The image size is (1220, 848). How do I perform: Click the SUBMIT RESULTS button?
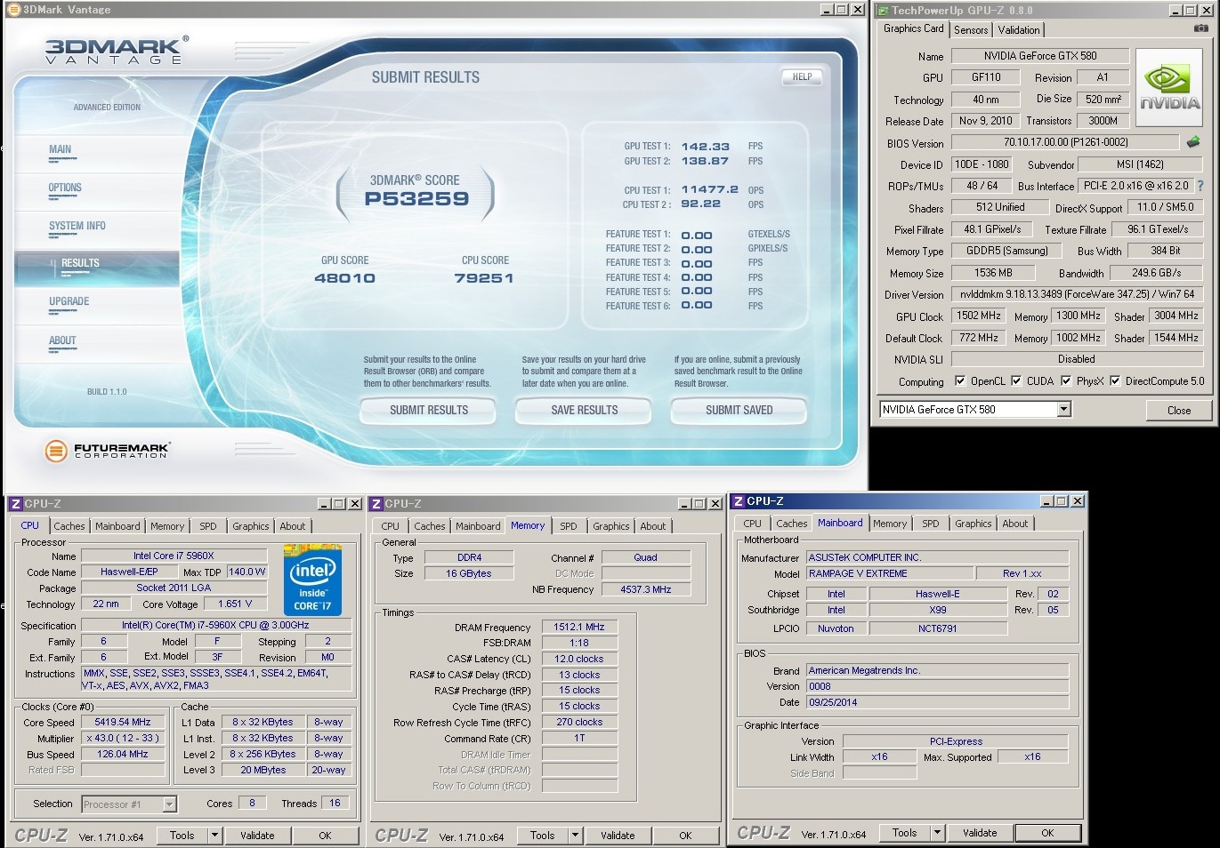[429, 410]
